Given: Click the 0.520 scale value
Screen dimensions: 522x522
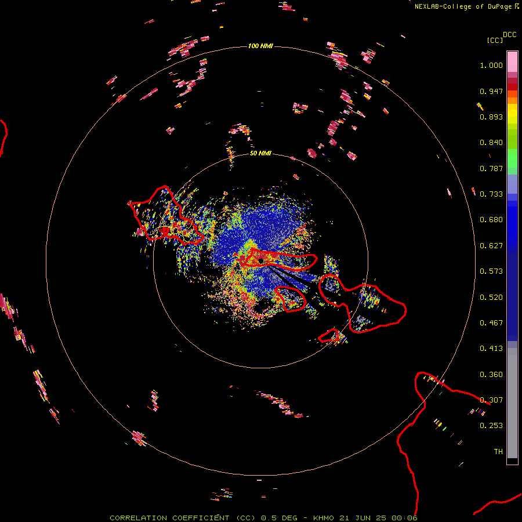Looking at the screenshot, I should (x=491, y=298).
